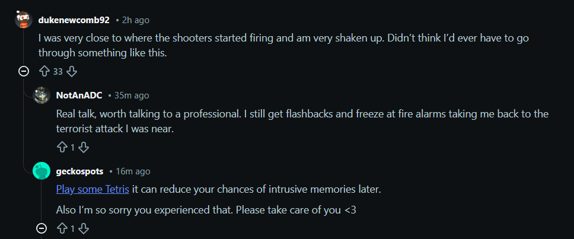Downvote dukenewcomb92's comment

coord(72,72)
